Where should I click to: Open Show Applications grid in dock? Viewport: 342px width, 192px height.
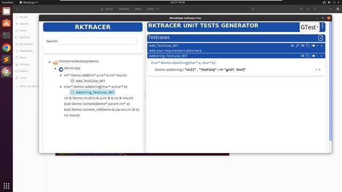tap(6, 186)
